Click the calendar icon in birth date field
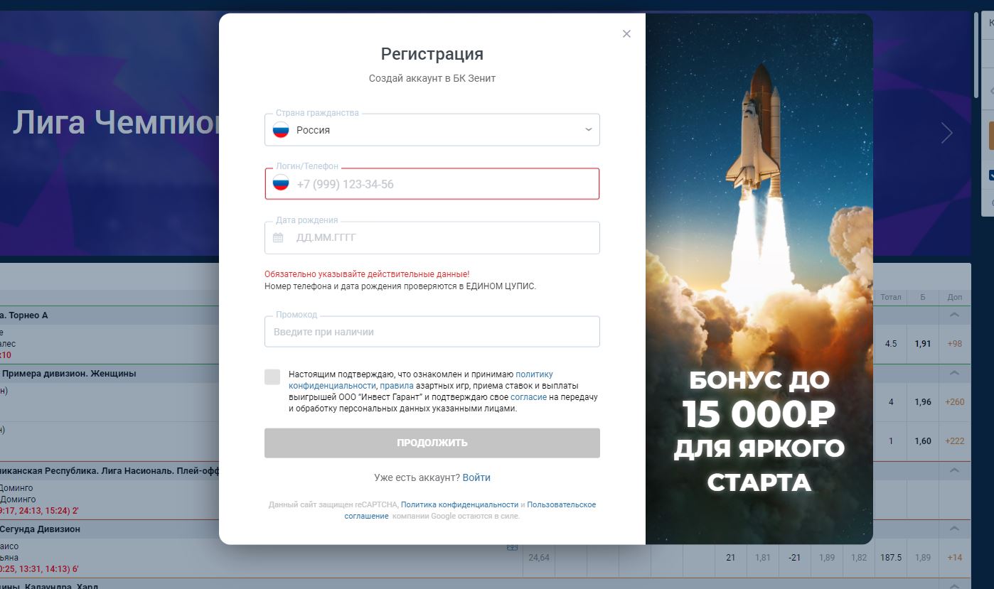 [x=278, y=238]
